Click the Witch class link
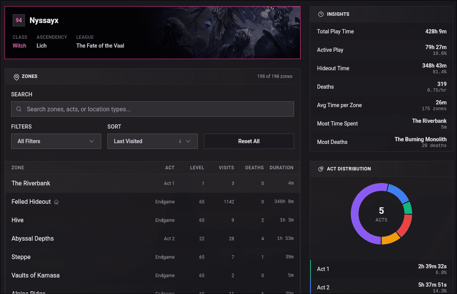Image resolution: width=457 pixels, height=294 pixels. click(20, 46)
